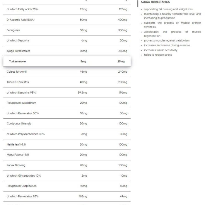Click the Panax Ginseng ingredient
Viewport: 205px width, 205px height.
[16, 165]
